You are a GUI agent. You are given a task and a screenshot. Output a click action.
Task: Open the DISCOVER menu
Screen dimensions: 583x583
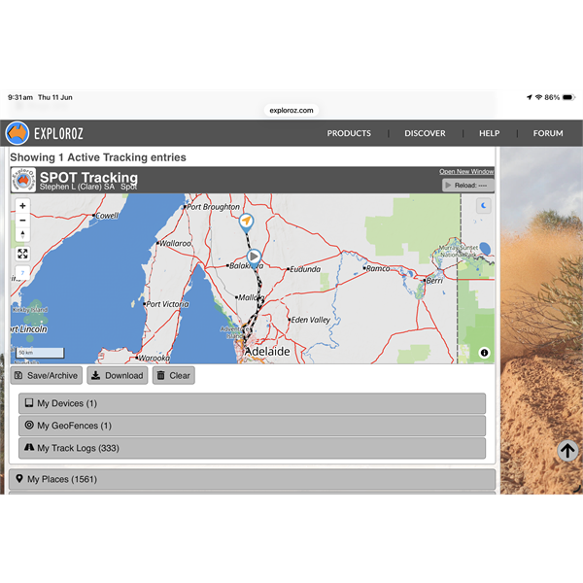(425, 133)
